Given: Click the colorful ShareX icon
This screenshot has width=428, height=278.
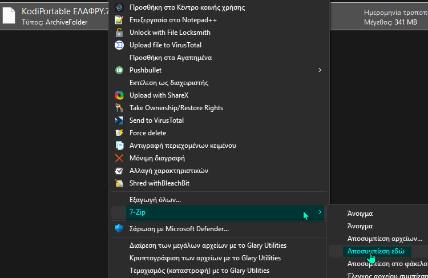Looking at the screenshot, I should 119,95.
